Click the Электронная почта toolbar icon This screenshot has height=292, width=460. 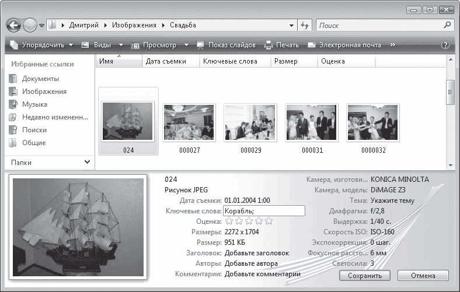tap(312, 45)
